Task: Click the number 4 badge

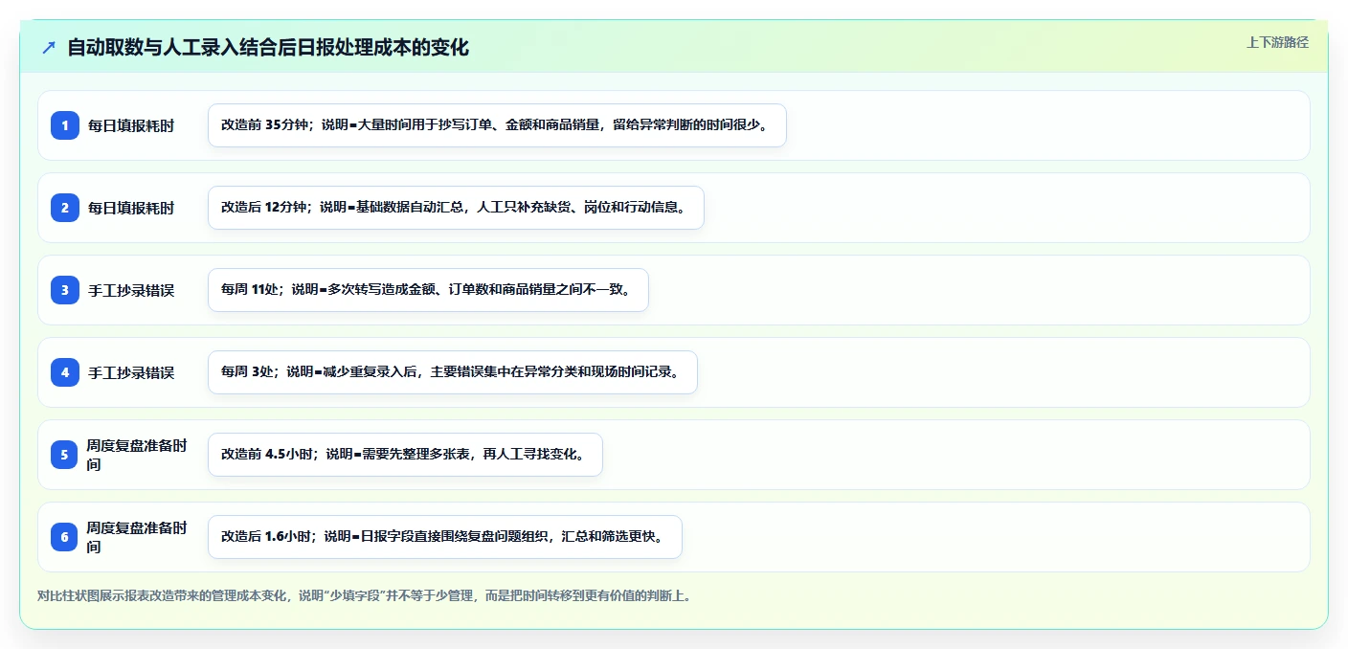Action: point(65,372)
